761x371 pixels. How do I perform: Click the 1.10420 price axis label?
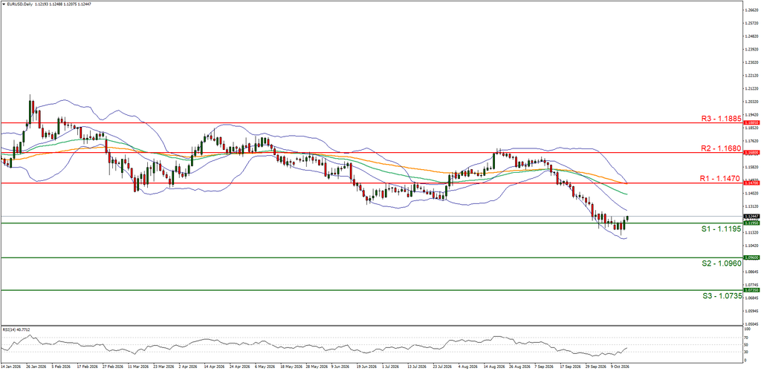coord(752,246)
